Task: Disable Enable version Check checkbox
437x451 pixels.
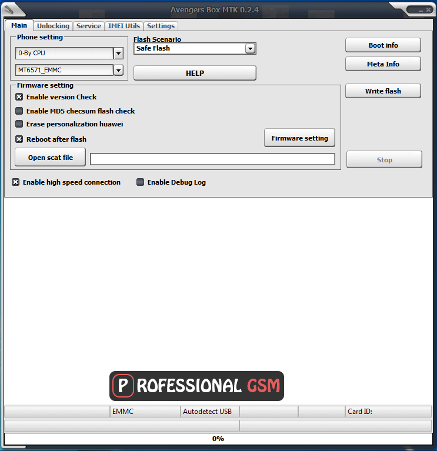Action: tap(19, 97)
